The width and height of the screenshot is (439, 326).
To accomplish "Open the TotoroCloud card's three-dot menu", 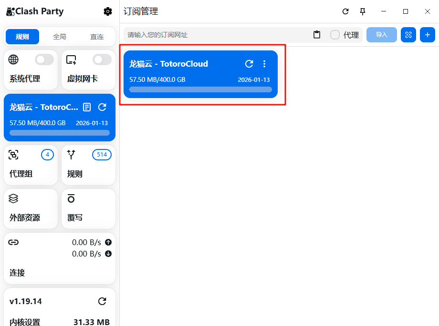I will 264,64.
